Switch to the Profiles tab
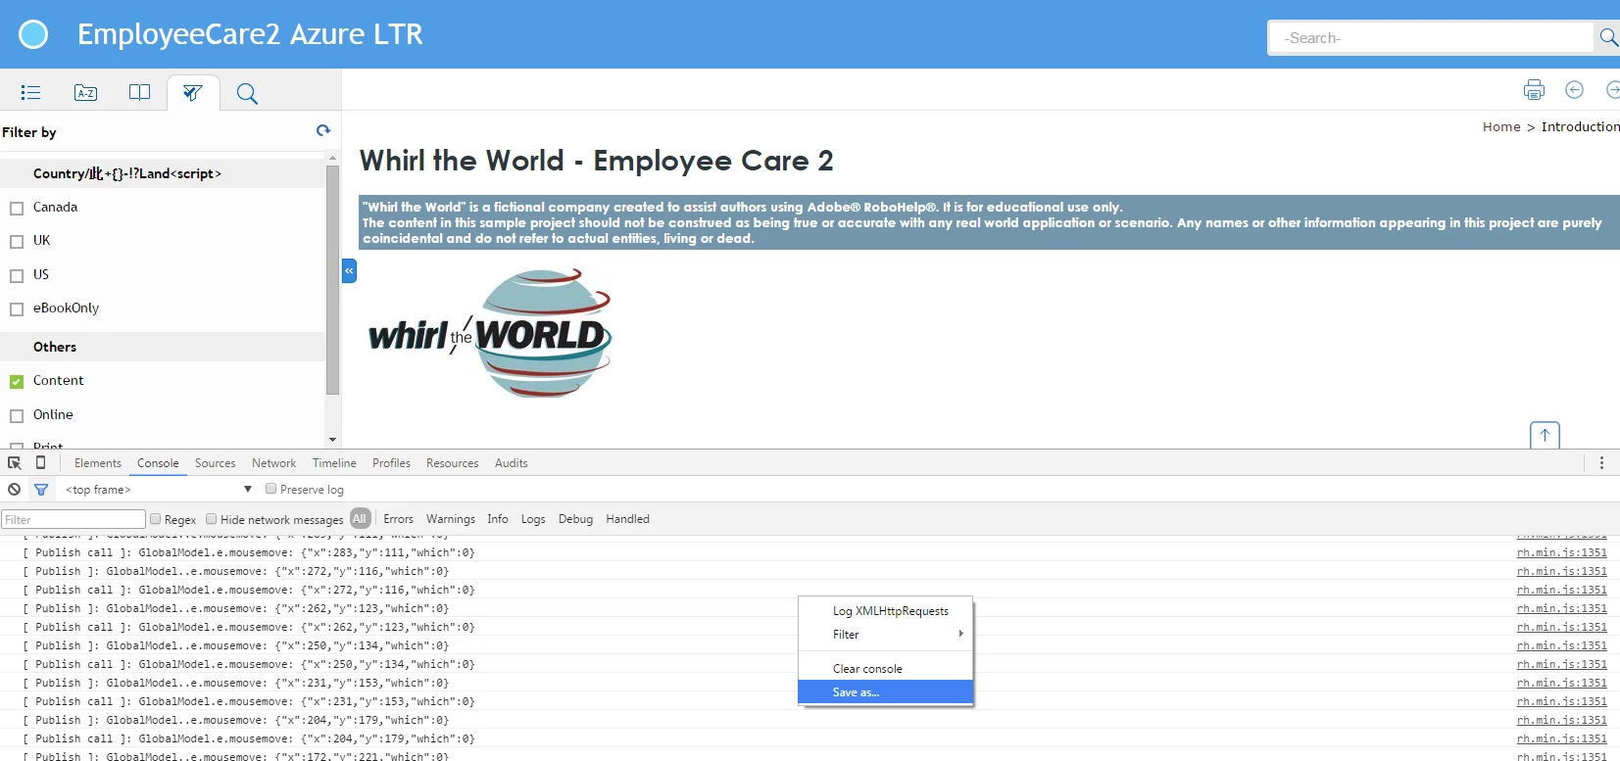 (391, 463)
